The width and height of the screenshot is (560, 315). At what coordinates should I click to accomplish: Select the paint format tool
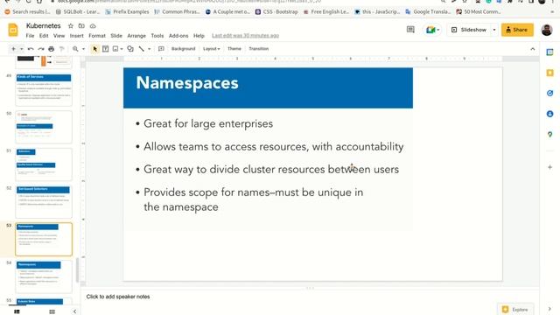pyautogui.click(x=61, y=49)
